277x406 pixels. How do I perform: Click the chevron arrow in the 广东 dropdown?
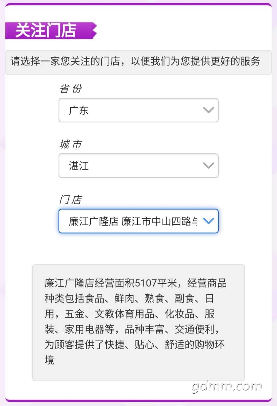coord(208,110)
